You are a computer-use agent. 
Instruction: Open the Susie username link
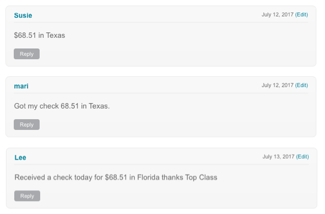pos(23,15)
